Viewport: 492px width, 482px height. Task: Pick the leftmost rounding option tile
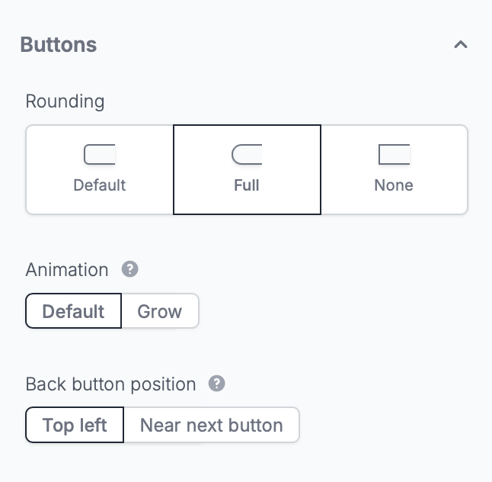pos(100,169)
